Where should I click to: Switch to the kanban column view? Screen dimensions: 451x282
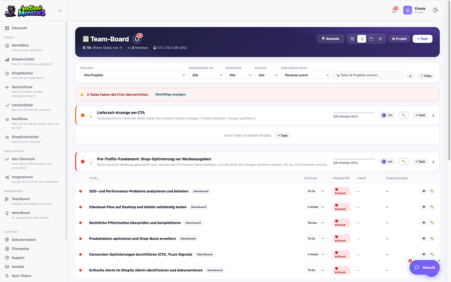pyautogui.click(x=352, y=39)
